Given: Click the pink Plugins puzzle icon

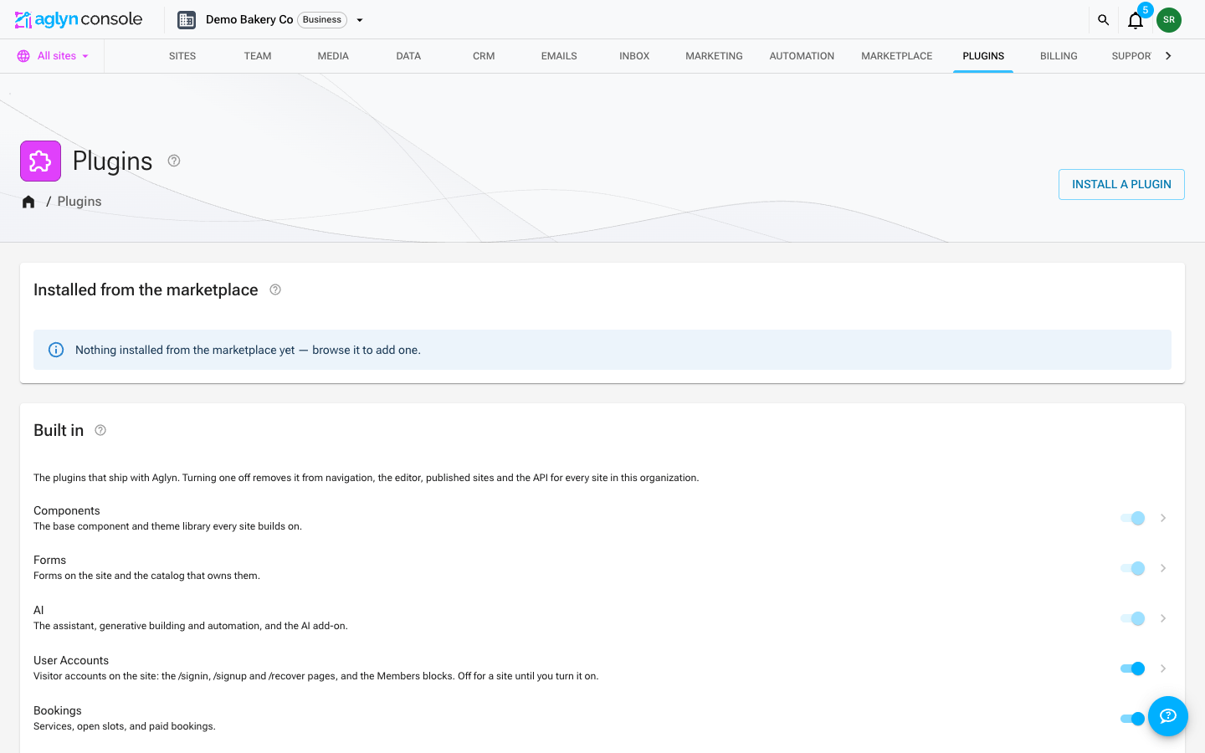Looking at the screenshot, I should pyautogui.click(x=41, y=161).
